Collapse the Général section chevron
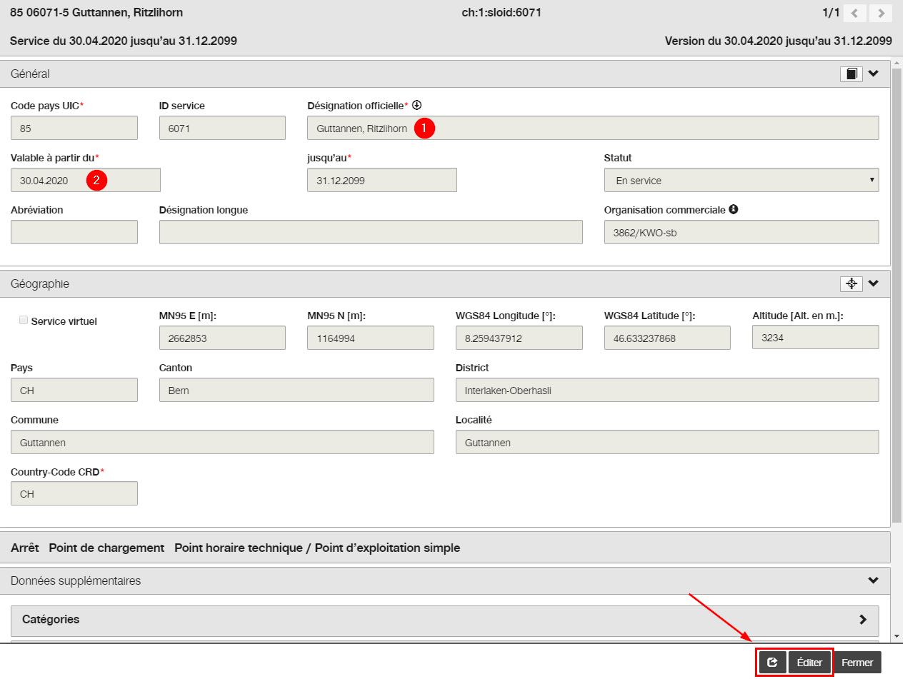Screen dimensions: 905x679 [x=874, y=74]
